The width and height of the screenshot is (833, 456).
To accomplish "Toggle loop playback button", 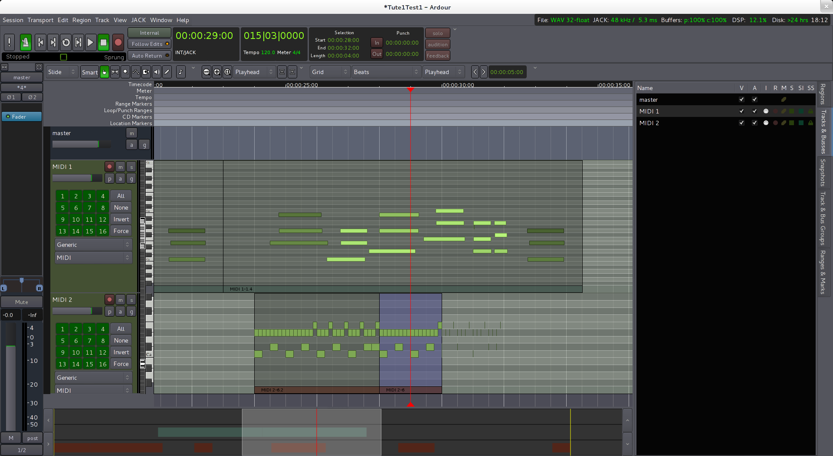I will coord(66,42).
